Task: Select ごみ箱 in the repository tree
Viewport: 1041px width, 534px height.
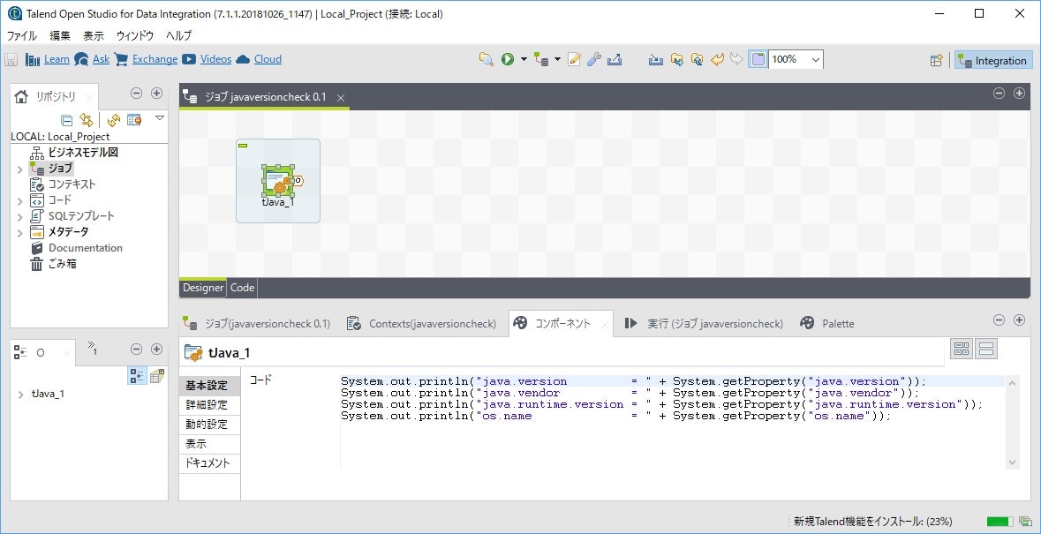Action: tap(63, 264)
